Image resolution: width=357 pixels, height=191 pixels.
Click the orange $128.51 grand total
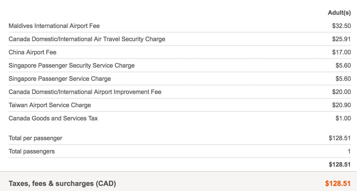click(338, 183)
